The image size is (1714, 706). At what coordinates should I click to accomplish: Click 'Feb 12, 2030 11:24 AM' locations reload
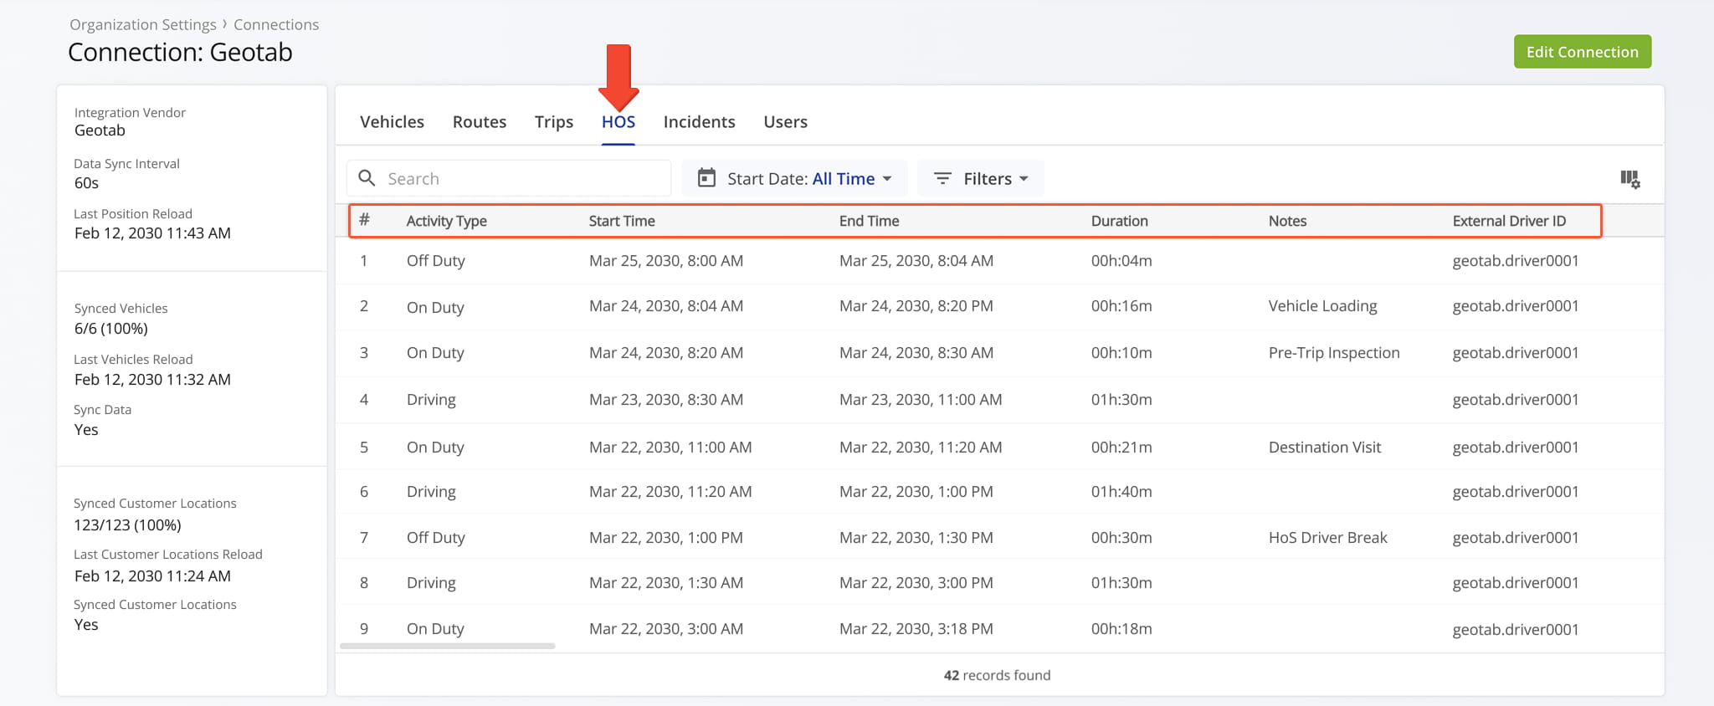152,576
